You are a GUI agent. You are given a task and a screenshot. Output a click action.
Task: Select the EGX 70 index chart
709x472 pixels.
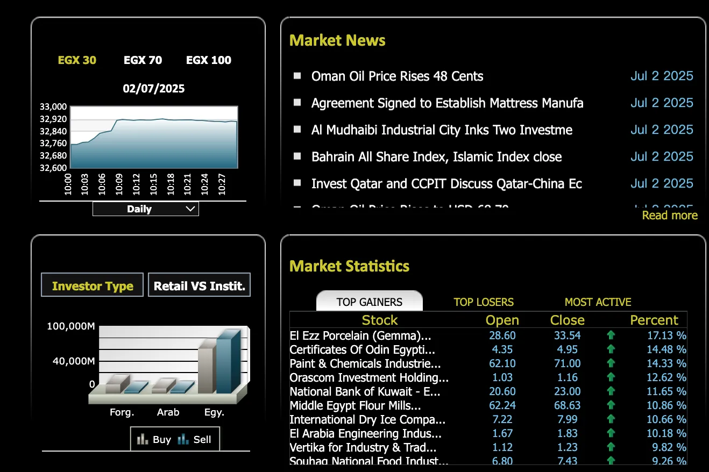click(143, 60)
